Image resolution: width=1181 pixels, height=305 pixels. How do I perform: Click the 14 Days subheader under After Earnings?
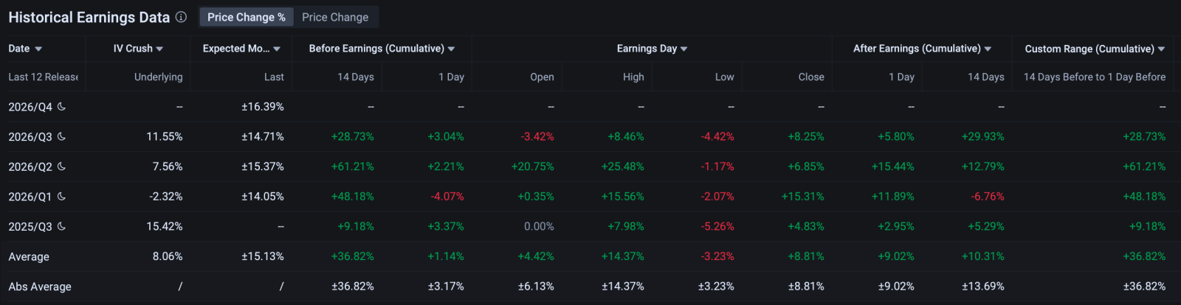point(986,77)
